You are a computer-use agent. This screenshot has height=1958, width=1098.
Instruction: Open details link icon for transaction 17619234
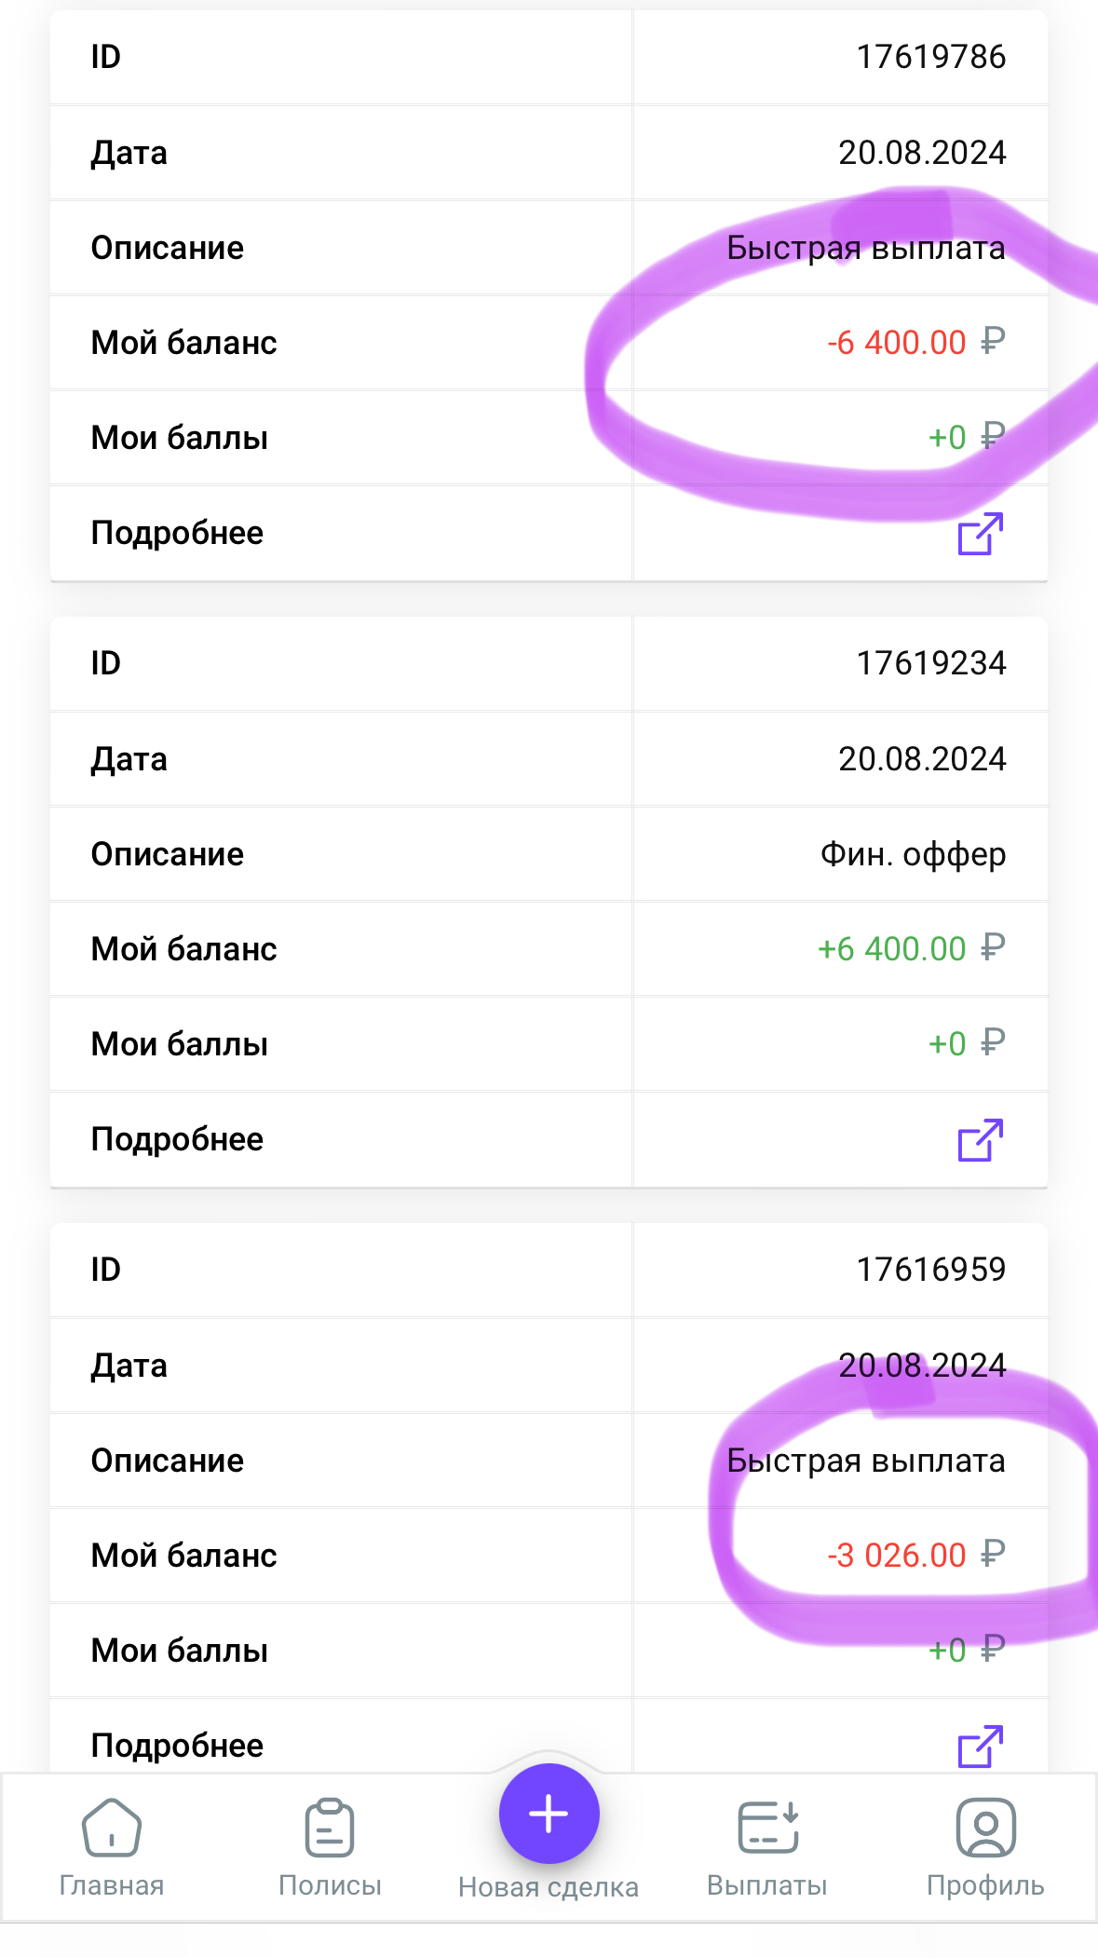pos(981,1140)
